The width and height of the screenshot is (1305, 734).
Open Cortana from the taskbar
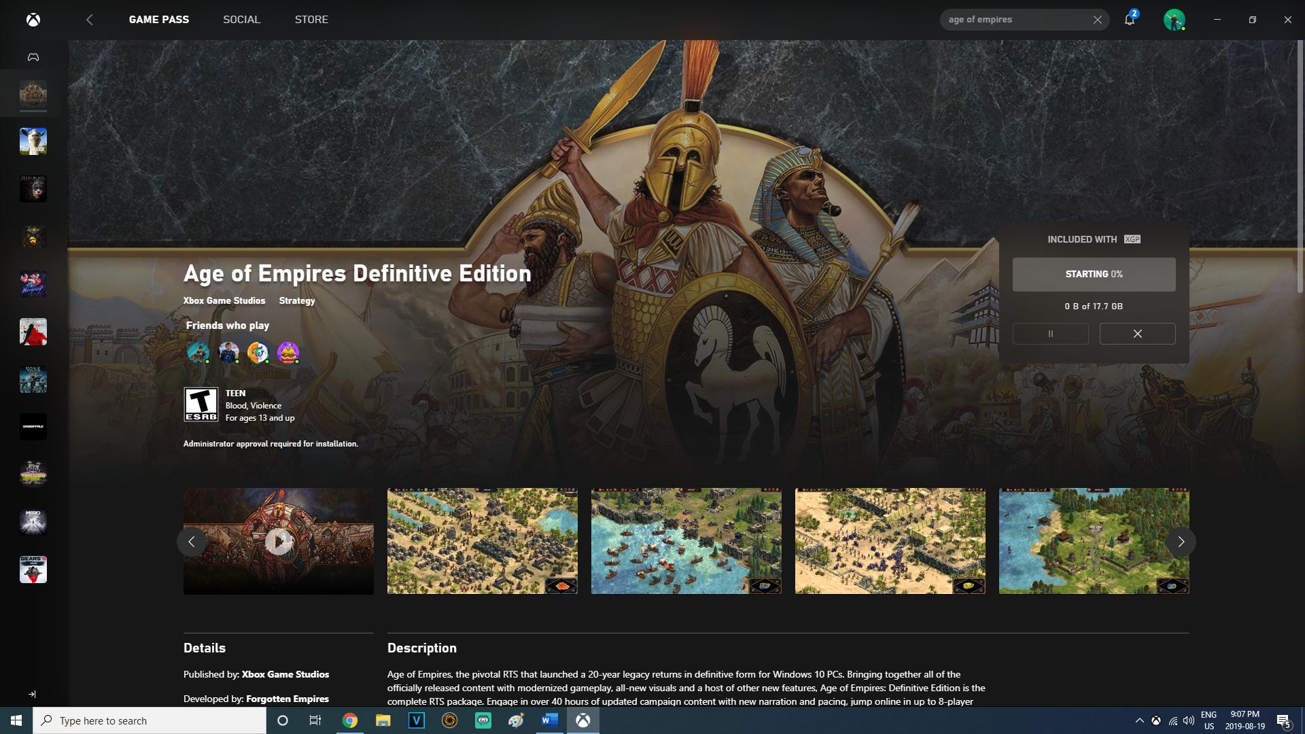(283, 720)
